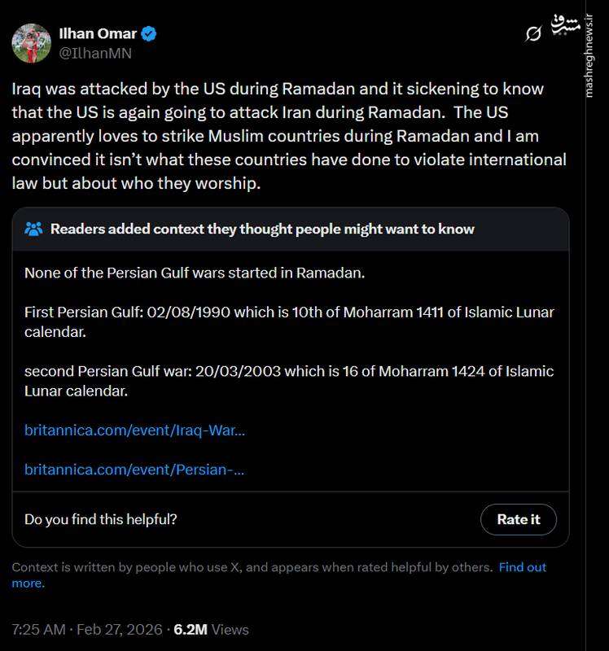Open Ilhan Omar's profile picture

coord(32,42)
